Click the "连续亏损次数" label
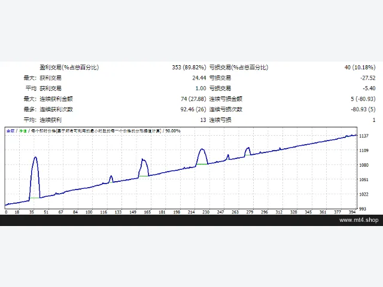 [x=226, y=109]
